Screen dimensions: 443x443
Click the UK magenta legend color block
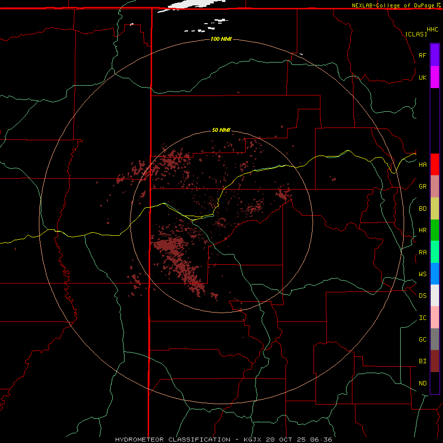coord(435,77)
